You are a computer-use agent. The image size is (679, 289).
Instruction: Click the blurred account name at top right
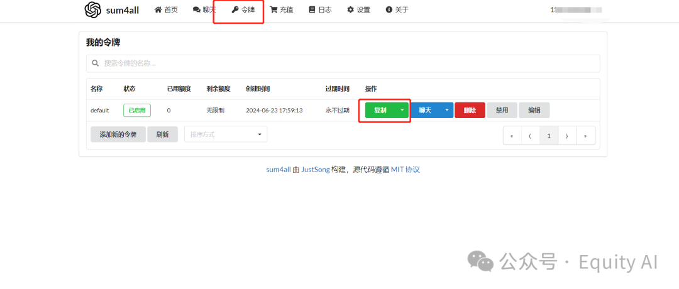[577, 10]
